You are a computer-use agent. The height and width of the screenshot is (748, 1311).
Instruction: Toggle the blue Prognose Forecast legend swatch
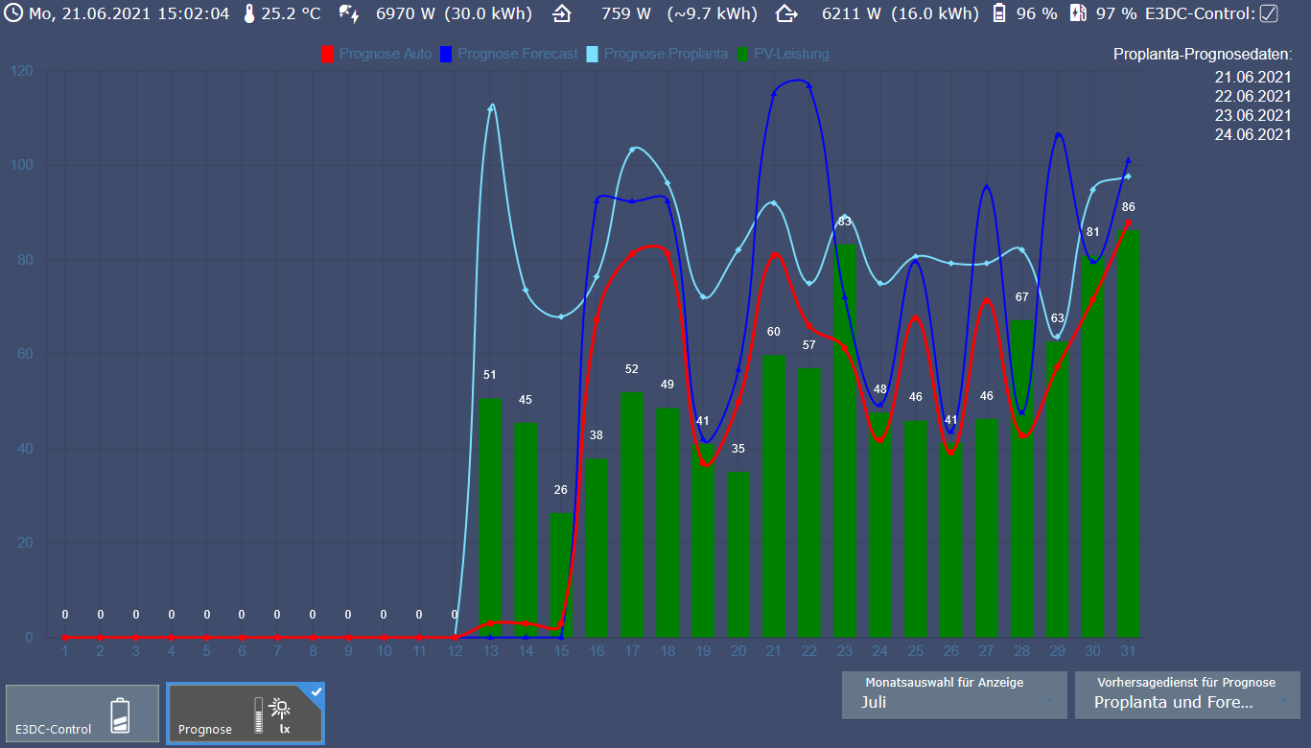click(446, 54)
